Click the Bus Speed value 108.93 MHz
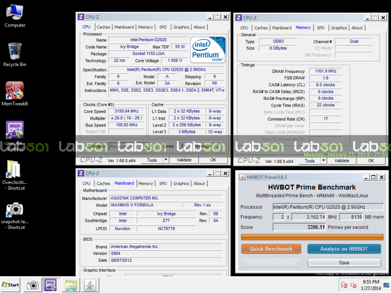Viewport: 391px width, 293px height. click(126, 125)
